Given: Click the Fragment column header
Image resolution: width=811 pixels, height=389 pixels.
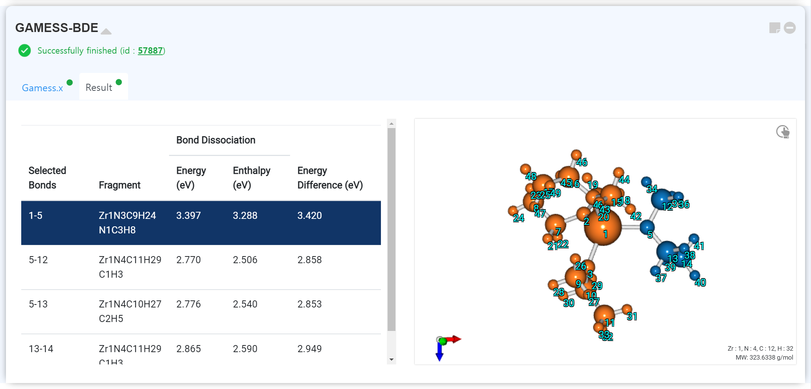Looking at the screenshot, I should (x=120, y=185).
